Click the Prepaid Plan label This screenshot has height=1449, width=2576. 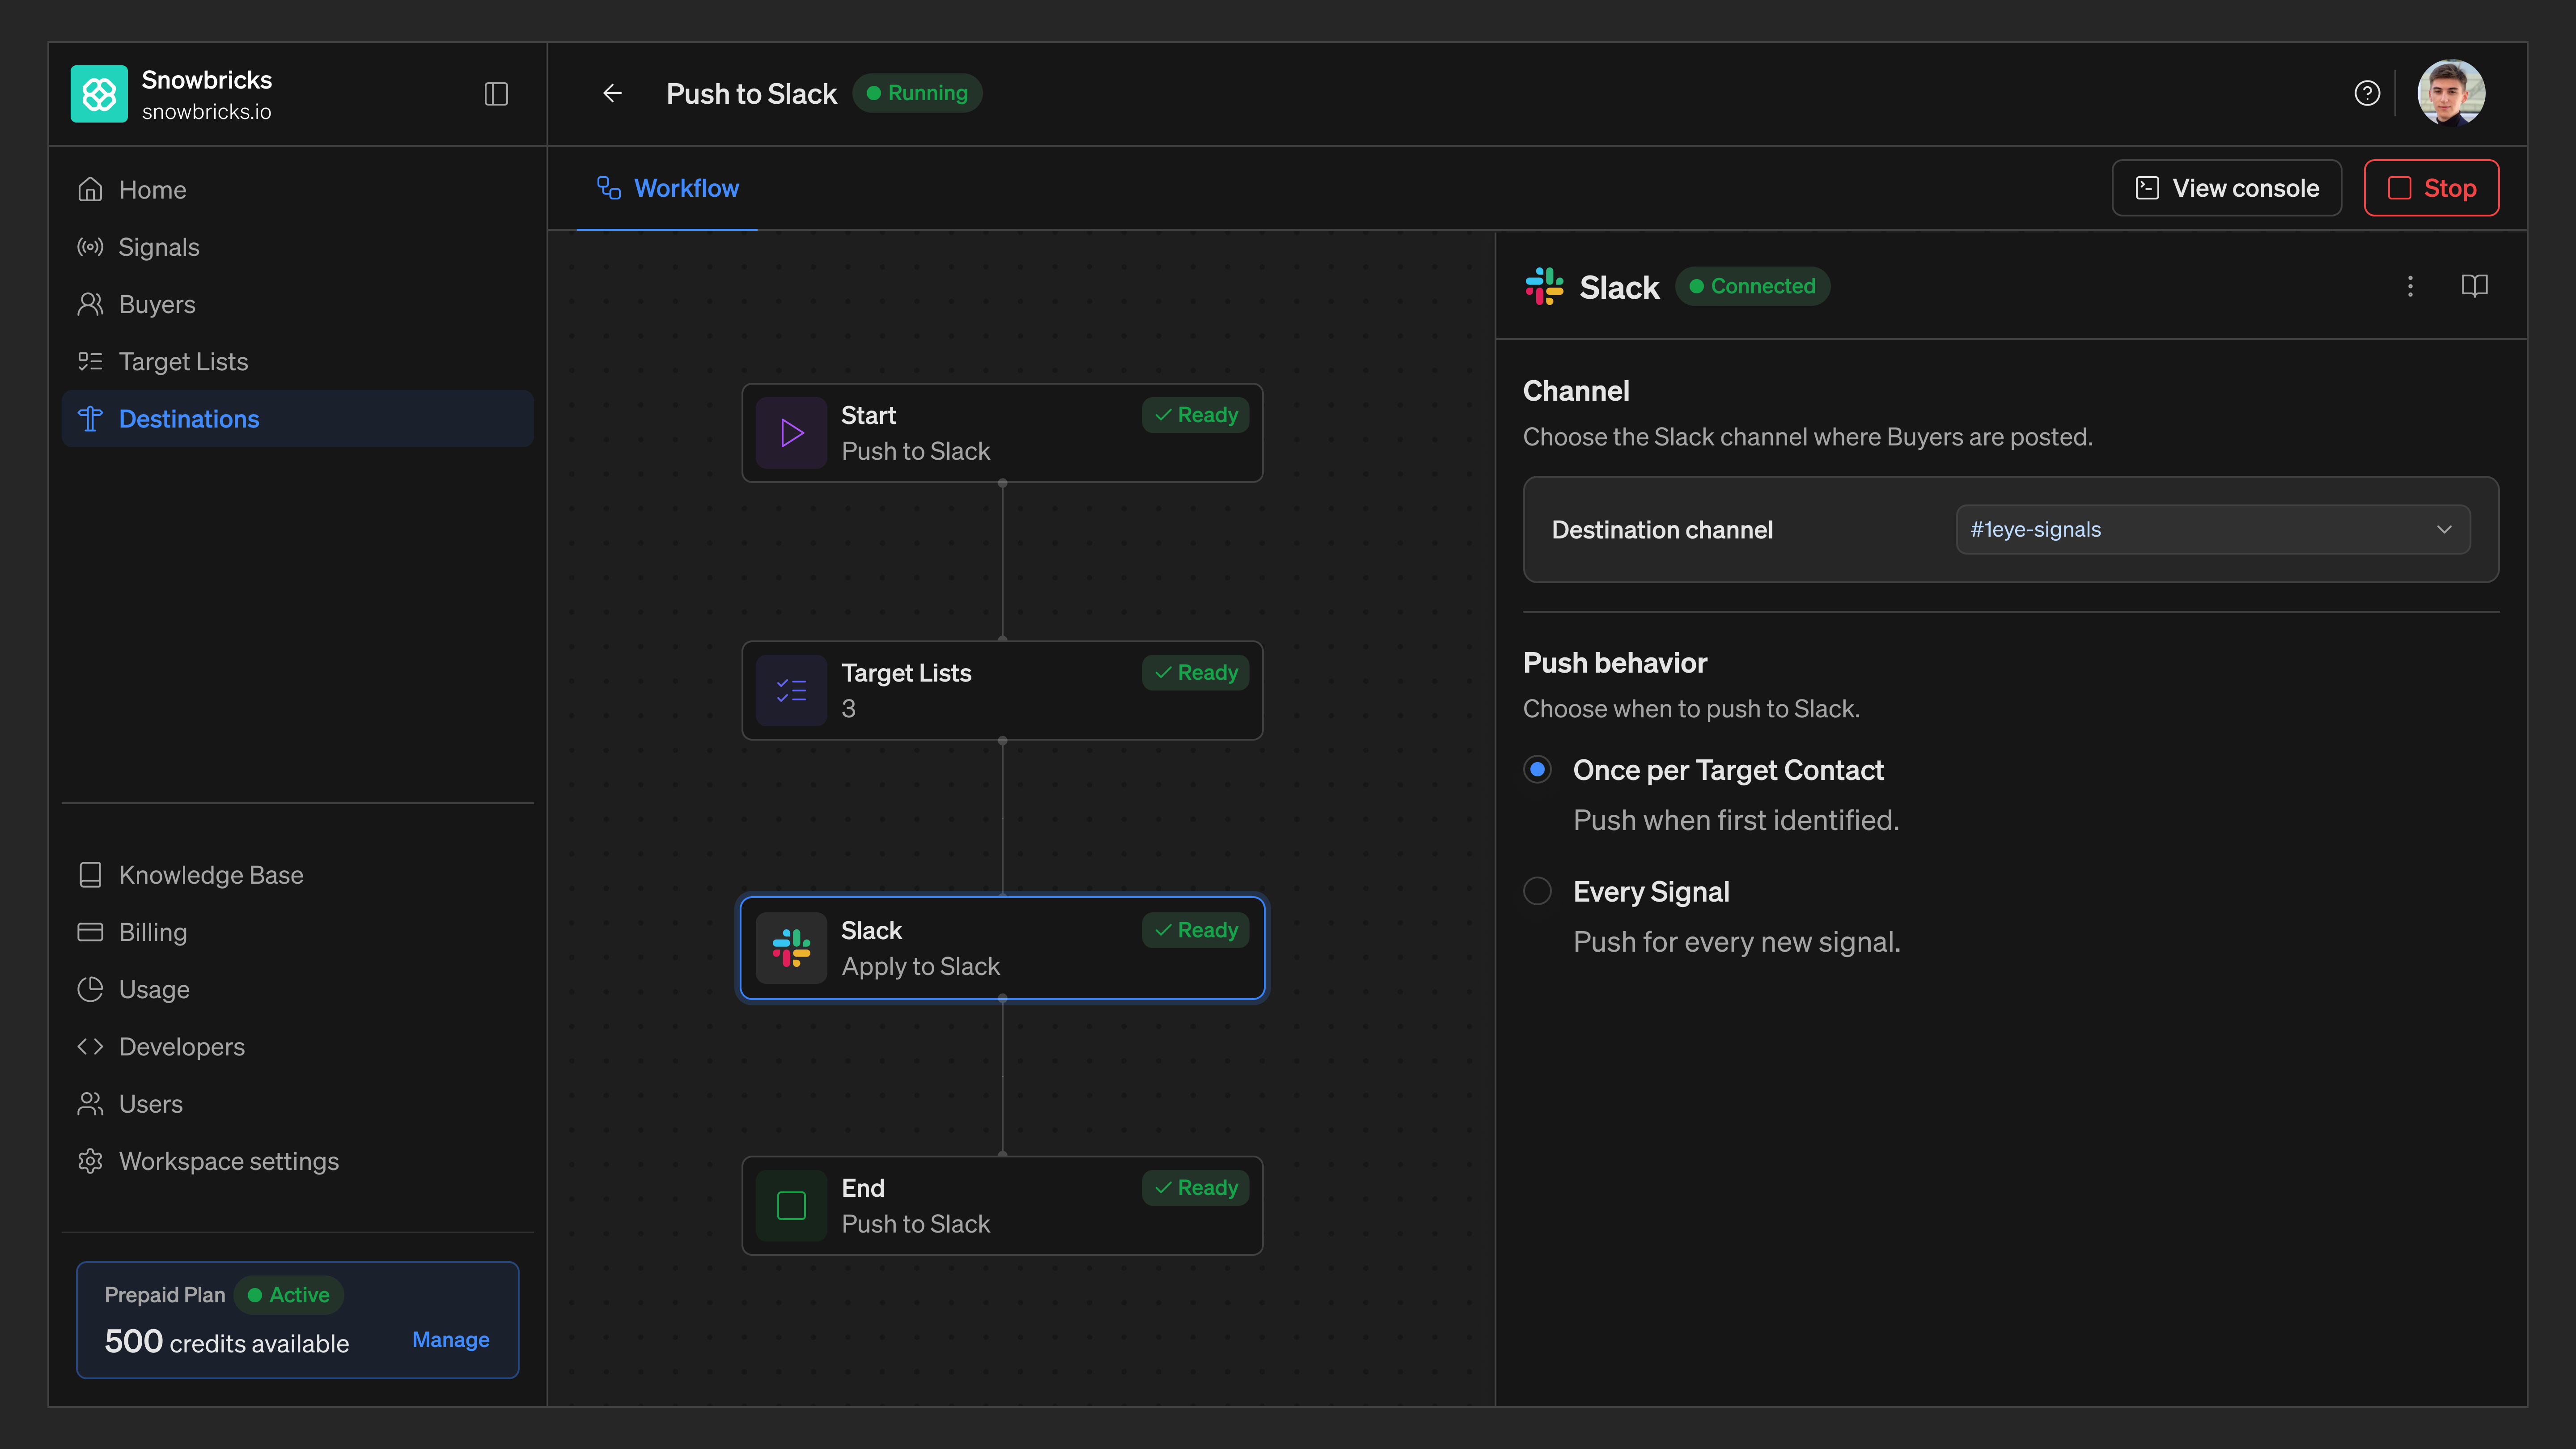coord(165,1295)
